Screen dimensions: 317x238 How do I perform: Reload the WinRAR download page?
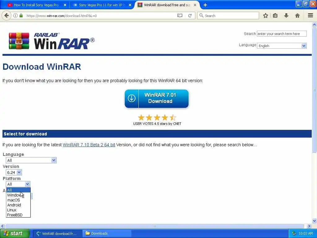click(190, 15)
